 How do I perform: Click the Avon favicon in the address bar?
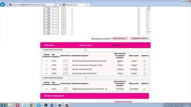click(10, 5)
